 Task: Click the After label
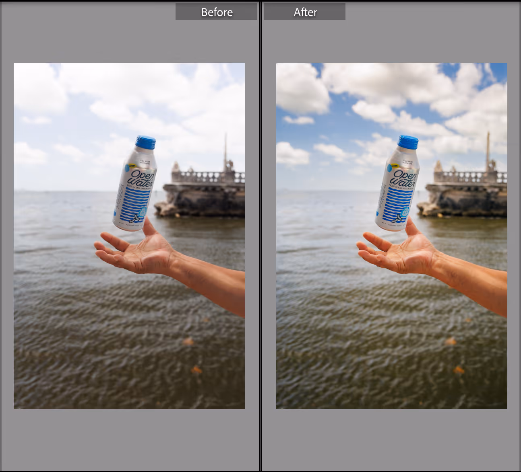click(305, 12)
